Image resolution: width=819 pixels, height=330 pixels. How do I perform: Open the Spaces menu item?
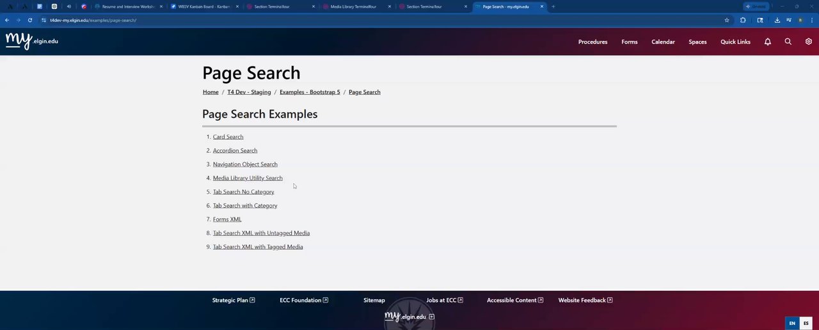(x=697, y=42)
